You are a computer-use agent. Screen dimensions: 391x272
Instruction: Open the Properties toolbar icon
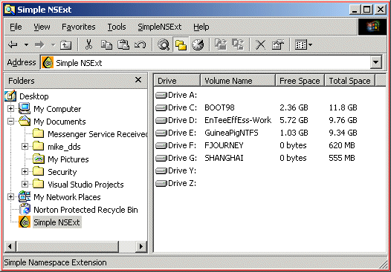pos(277,45)
